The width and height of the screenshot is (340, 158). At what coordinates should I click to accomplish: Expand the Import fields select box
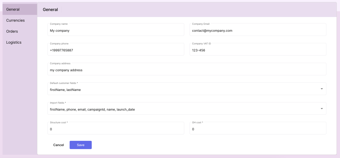click(x=183, y=109)
